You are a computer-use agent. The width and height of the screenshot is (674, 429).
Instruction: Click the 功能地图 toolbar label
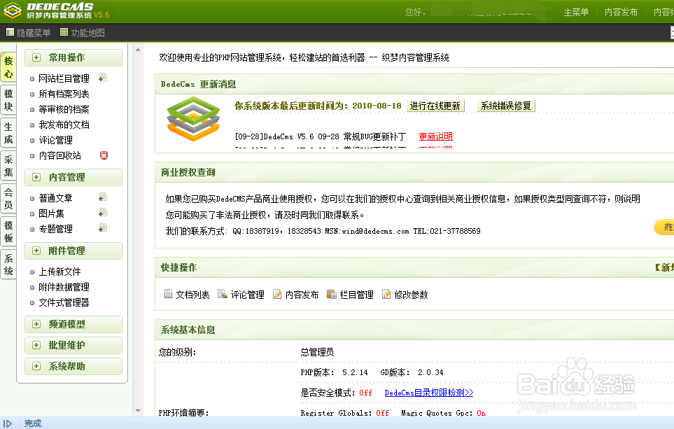(x=87, y=33)
